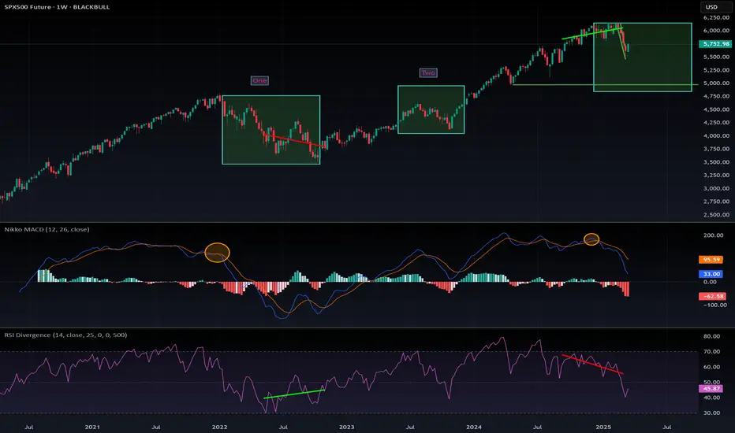Click 60.00 on the RSI scale

tap(711, 367)
